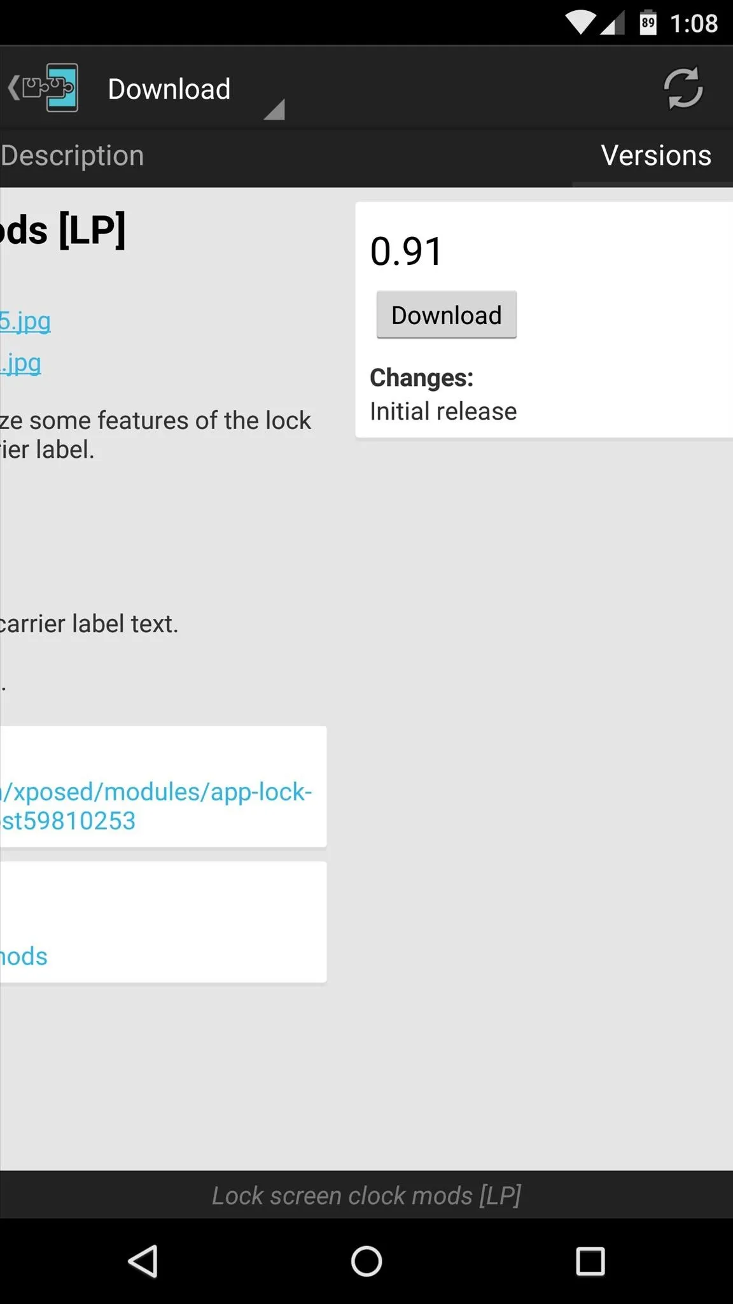Switch to the Description tab

[72, 156]
